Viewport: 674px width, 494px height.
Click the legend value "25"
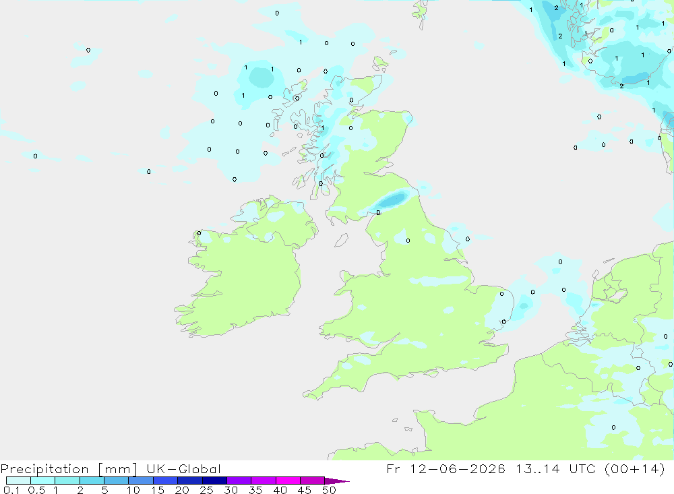[206, 490]
